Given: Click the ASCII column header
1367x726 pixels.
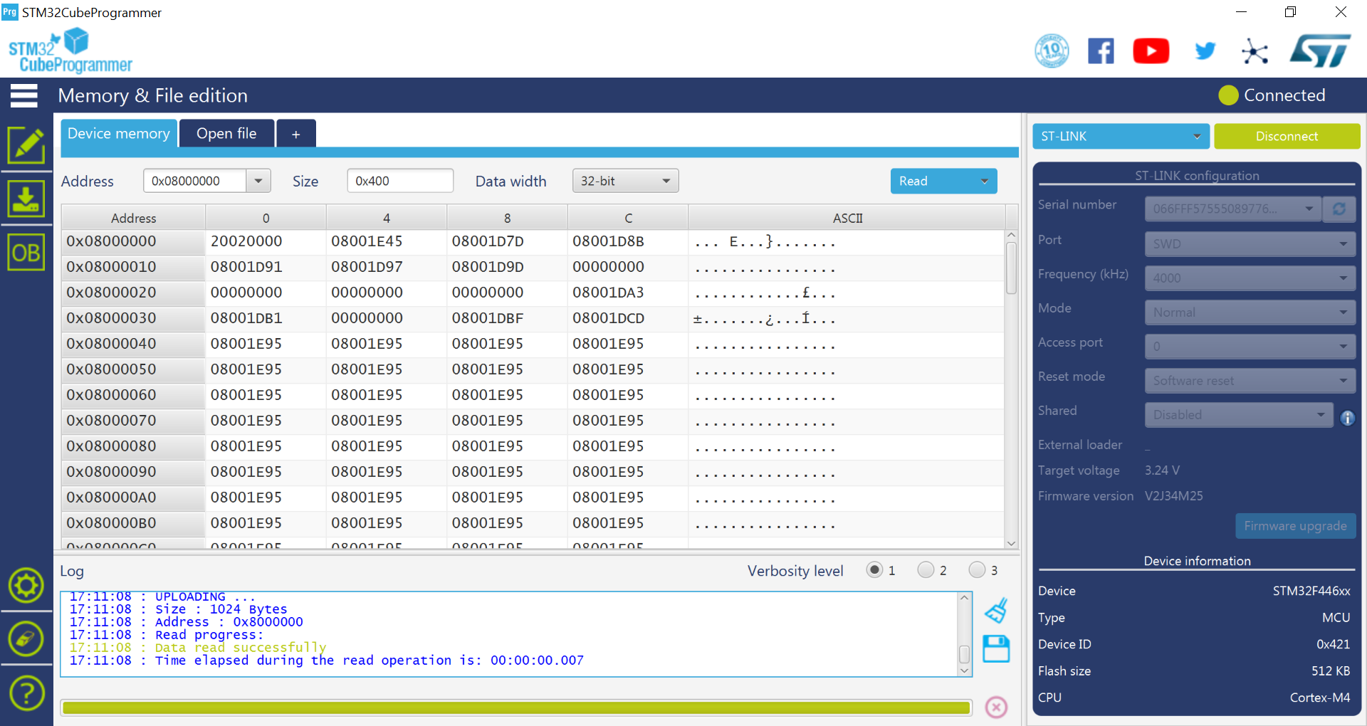Looking at the screenshot, I should coord(847,218).
